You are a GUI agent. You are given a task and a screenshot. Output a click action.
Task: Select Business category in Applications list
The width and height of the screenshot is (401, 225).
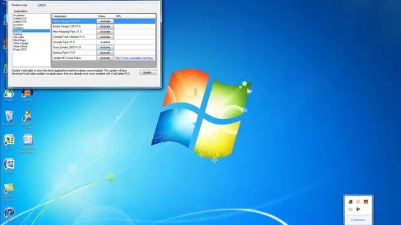click(18, 27)
